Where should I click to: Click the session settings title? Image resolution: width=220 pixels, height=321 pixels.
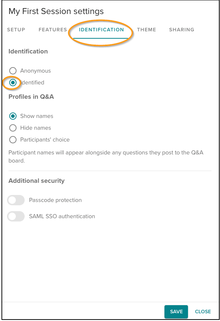[56, 11]
